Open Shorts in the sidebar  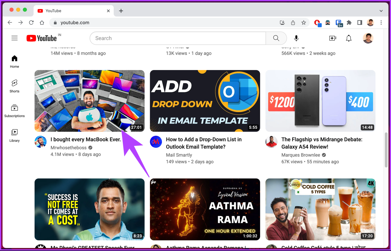point(15,86)
